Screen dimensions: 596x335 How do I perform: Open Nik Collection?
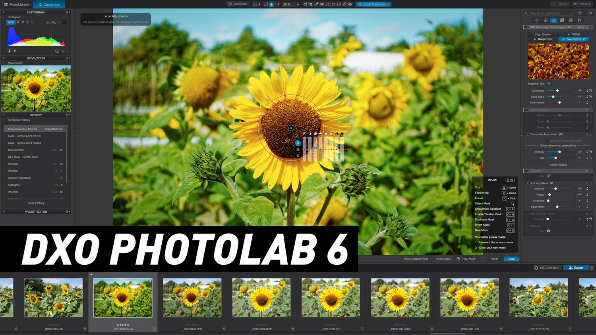(547, 268)
